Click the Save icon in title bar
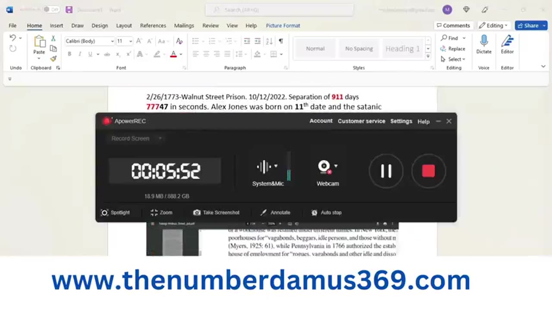Screen dimensions: 552x310 pos(69,9)
